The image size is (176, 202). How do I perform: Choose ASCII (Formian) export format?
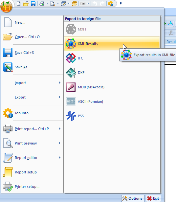click(112, 101)
